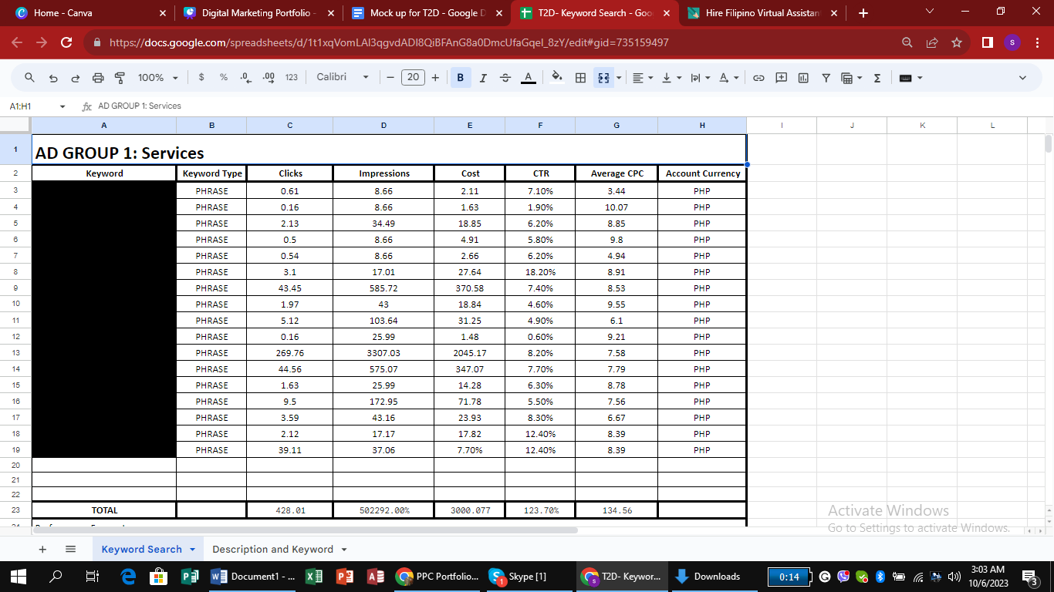Open the all sheets list

pos(70,550)
